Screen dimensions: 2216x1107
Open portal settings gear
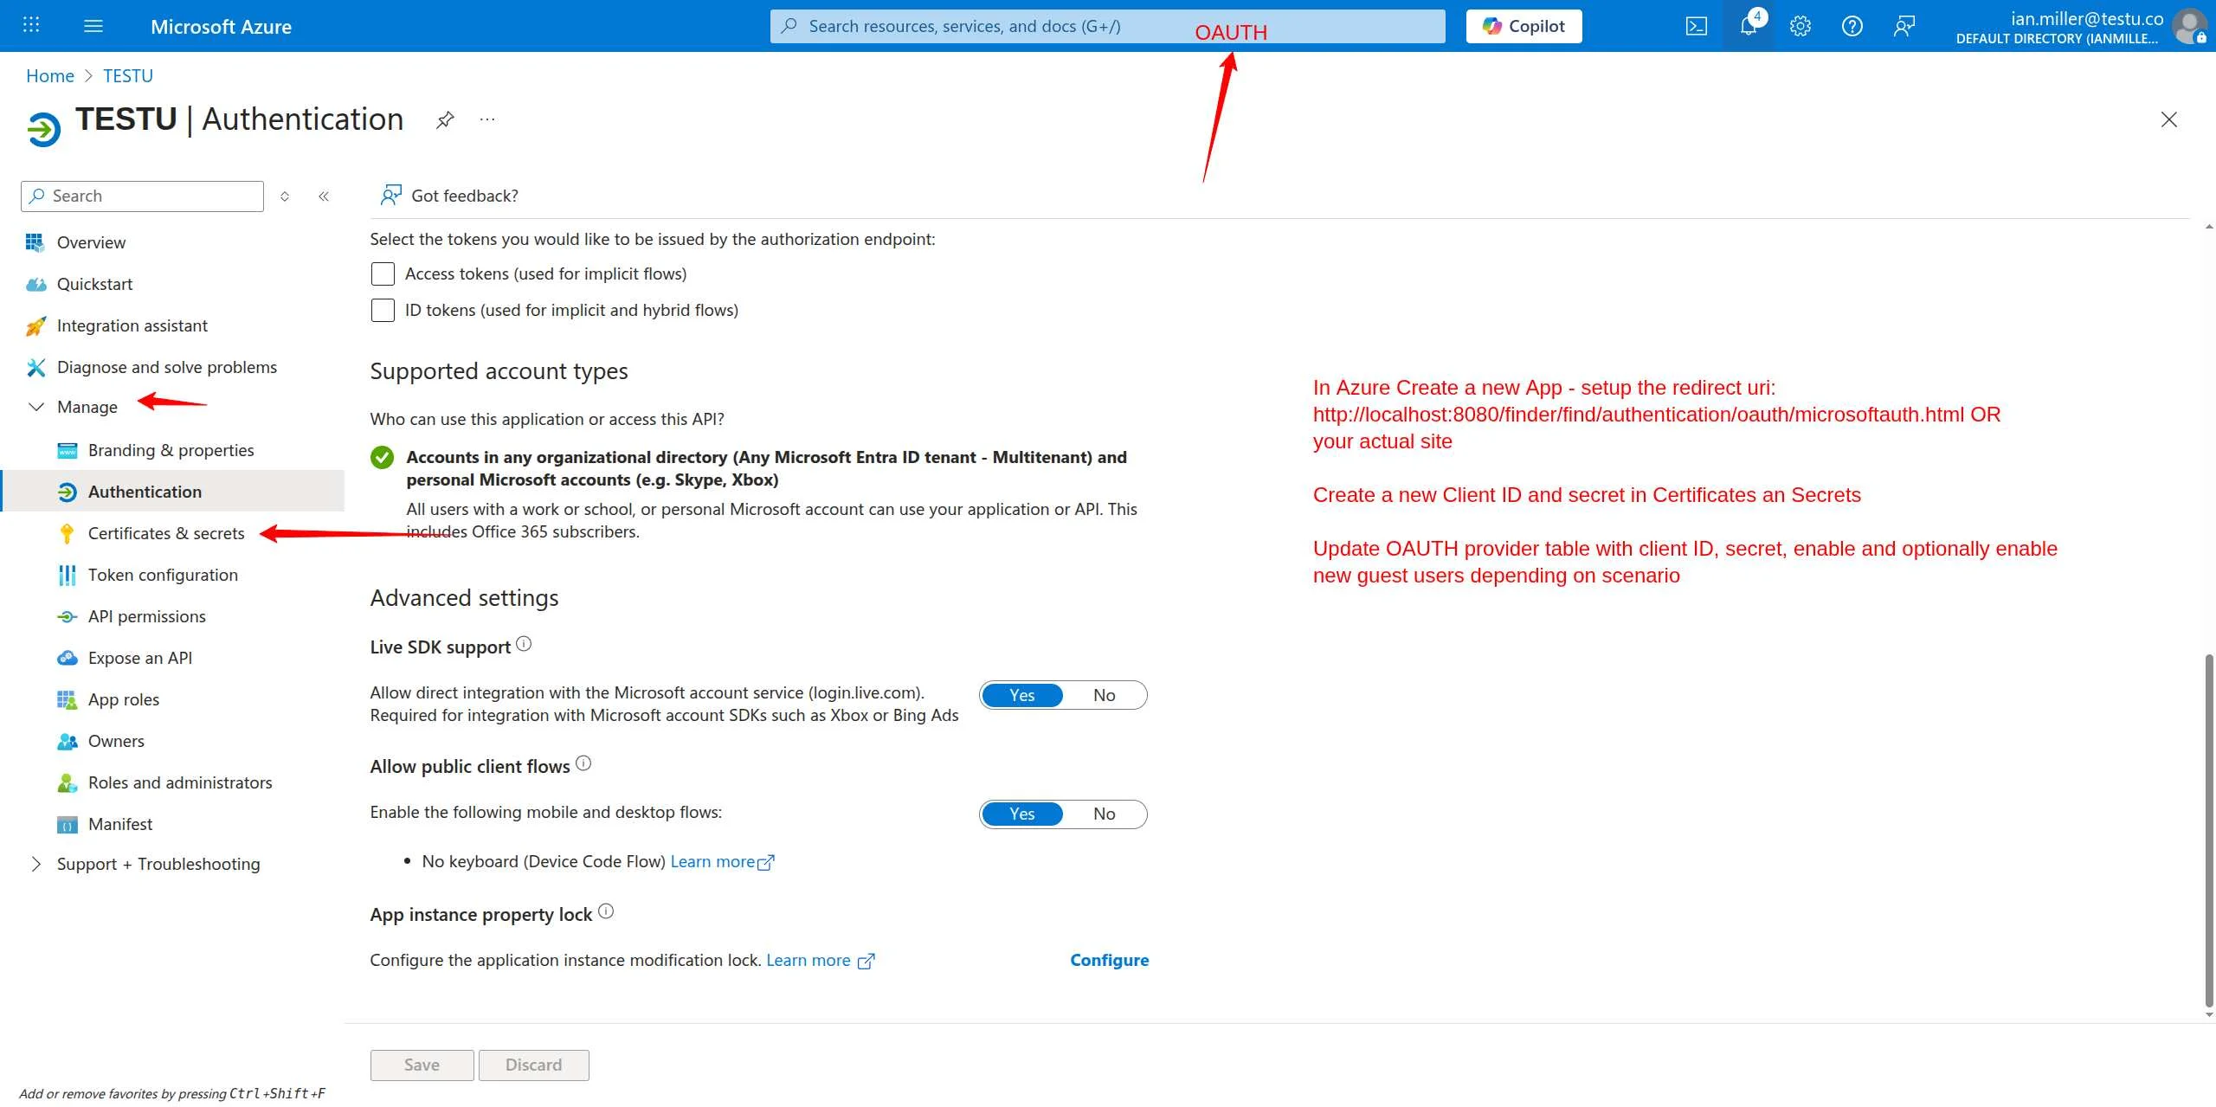coord(1800,26)
